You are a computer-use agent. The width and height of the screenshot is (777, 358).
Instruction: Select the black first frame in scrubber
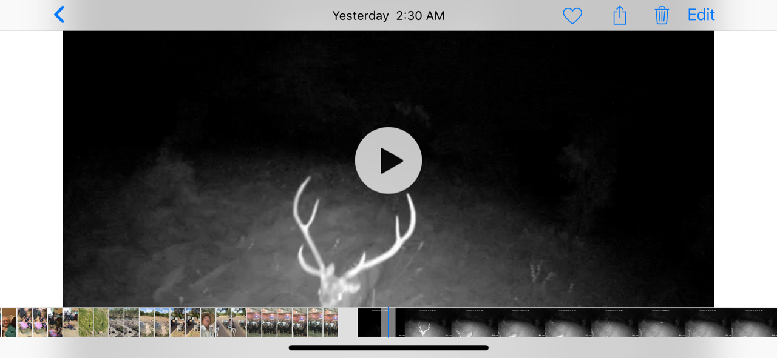(x=369, y=322)
